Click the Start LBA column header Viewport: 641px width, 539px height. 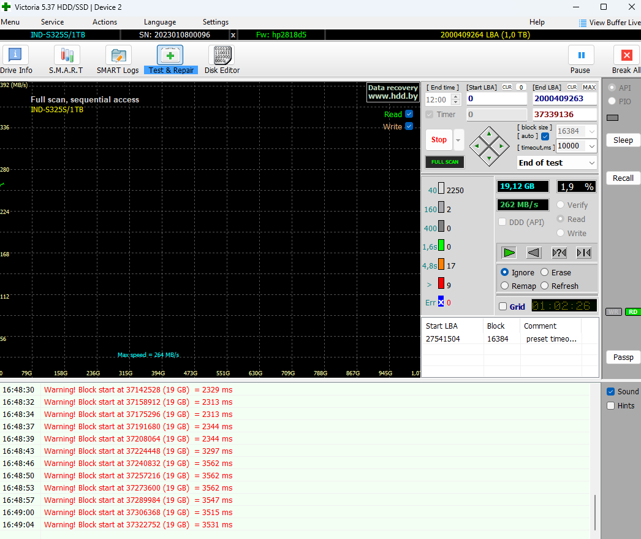[452, 326]
